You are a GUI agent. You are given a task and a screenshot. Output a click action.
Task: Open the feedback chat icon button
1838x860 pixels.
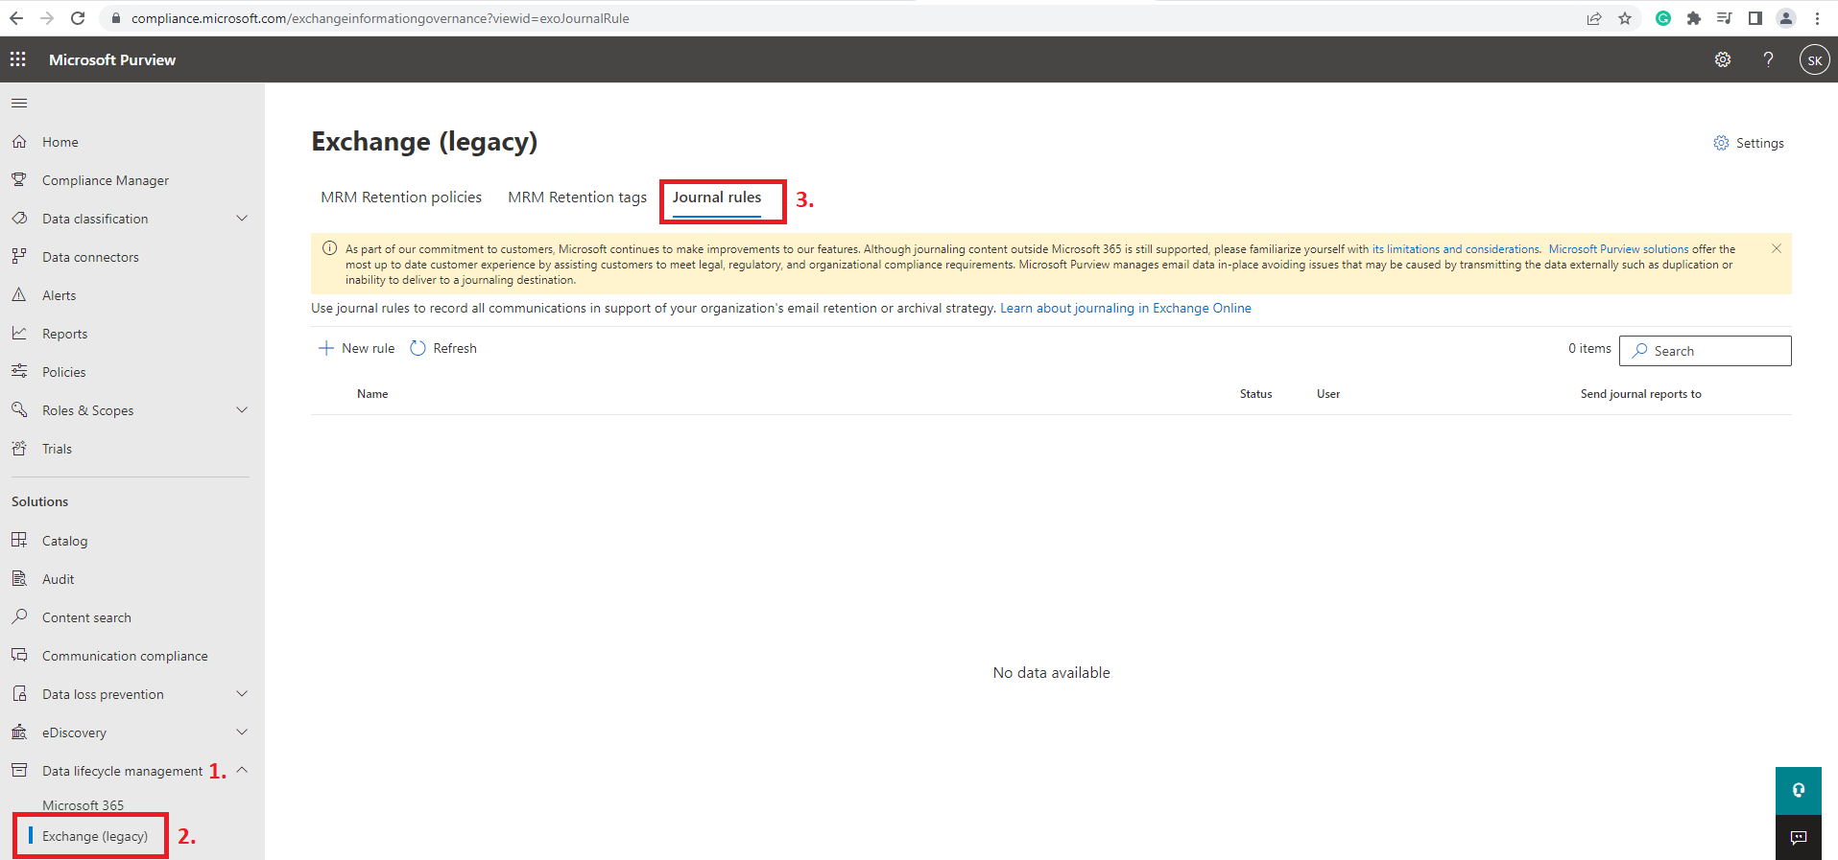tap(1798, 837)
